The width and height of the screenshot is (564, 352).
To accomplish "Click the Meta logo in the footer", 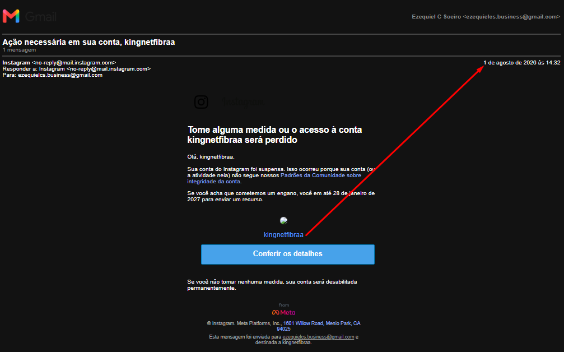I will 283,312.
